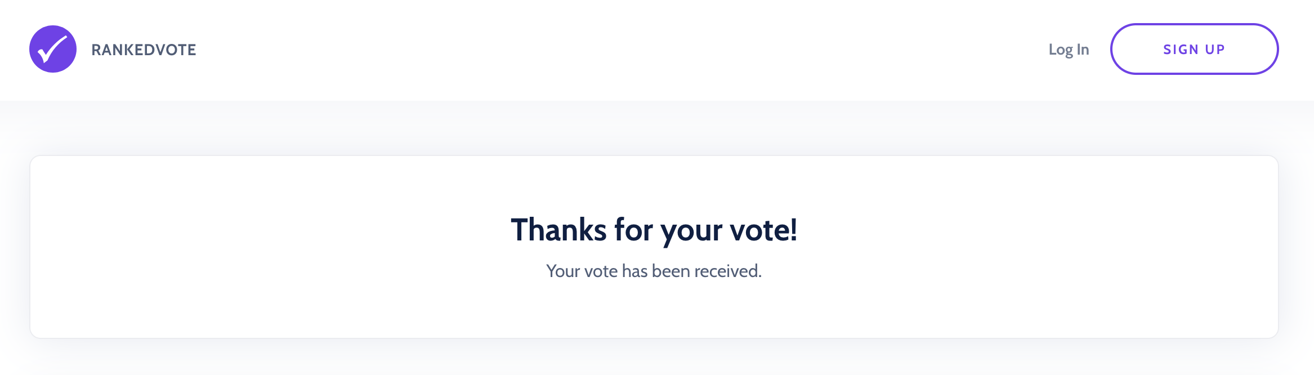
Task: Click the purple checkmark logo icon
Action: coord(53,49)
